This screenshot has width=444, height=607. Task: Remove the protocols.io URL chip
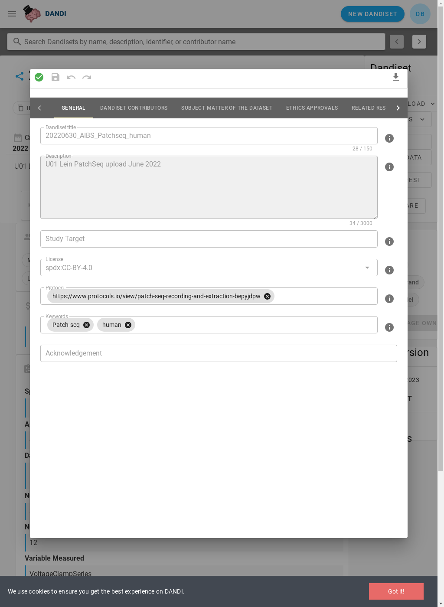tap(268, 296)
